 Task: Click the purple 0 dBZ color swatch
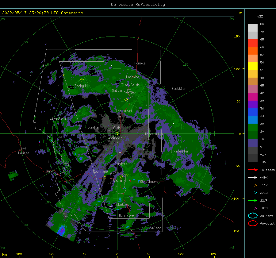[253, 143]
